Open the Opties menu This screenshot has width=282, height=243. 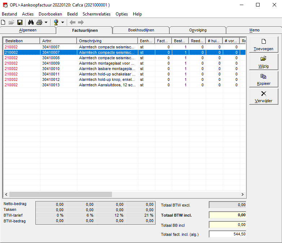click(122, 14)
